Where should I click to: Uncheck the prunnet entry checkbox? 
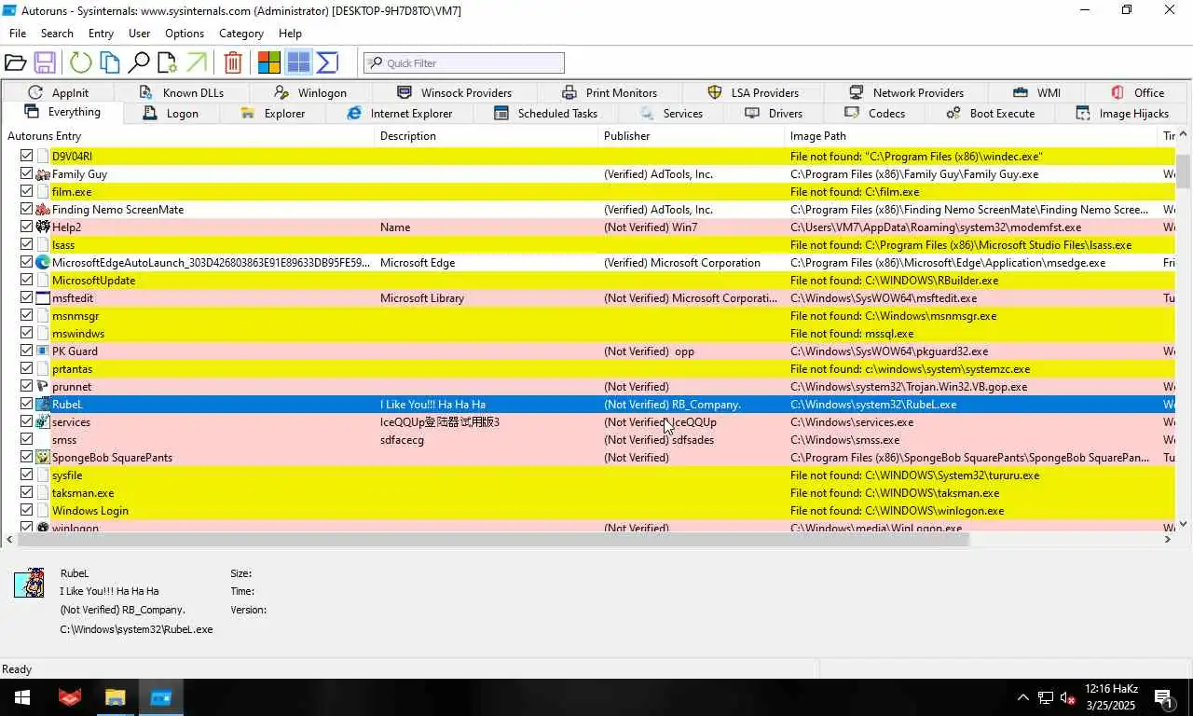(27, 387)
